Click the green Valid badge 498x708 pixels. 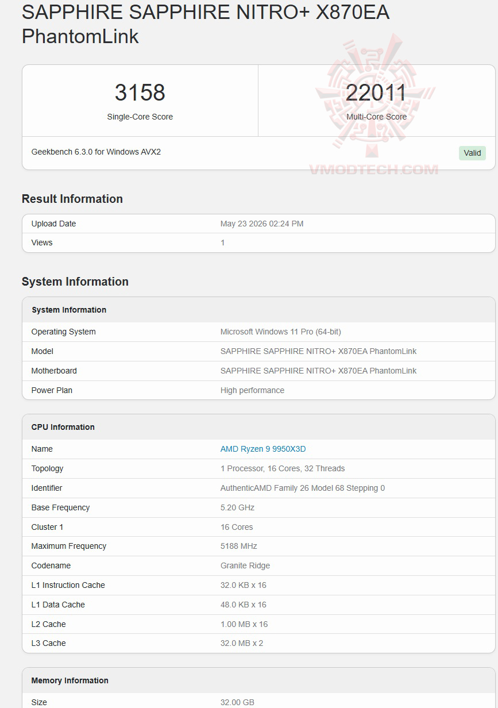coord(473,153)
